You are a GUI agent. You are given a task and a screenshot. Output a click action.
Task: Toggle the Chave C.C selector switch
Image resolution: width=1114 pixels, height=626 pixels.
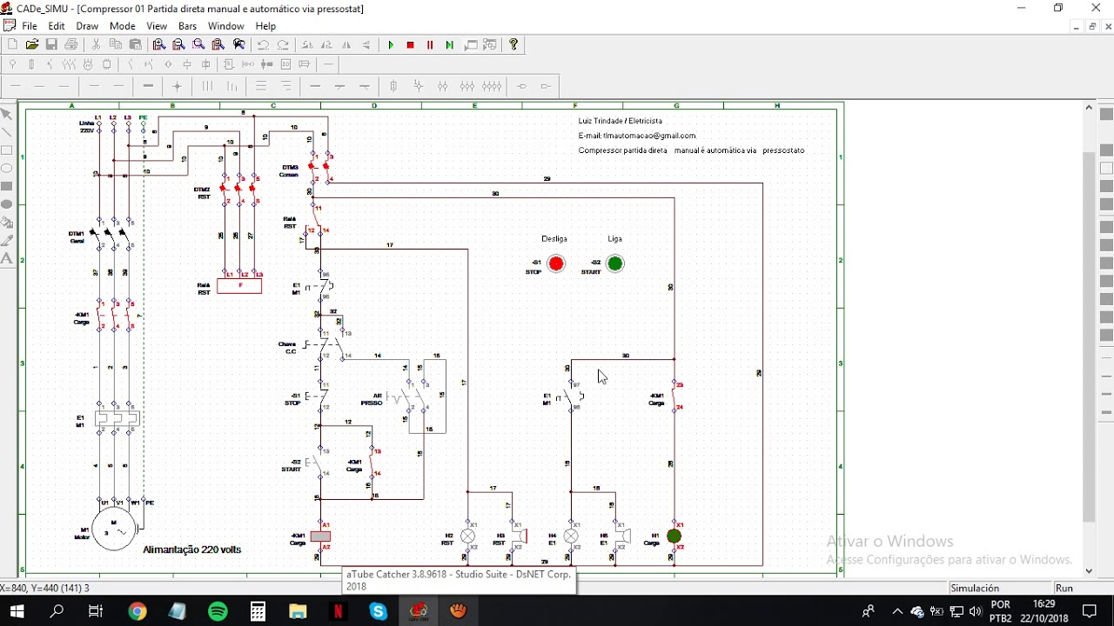pyautogui.click(x=325, y=345)
